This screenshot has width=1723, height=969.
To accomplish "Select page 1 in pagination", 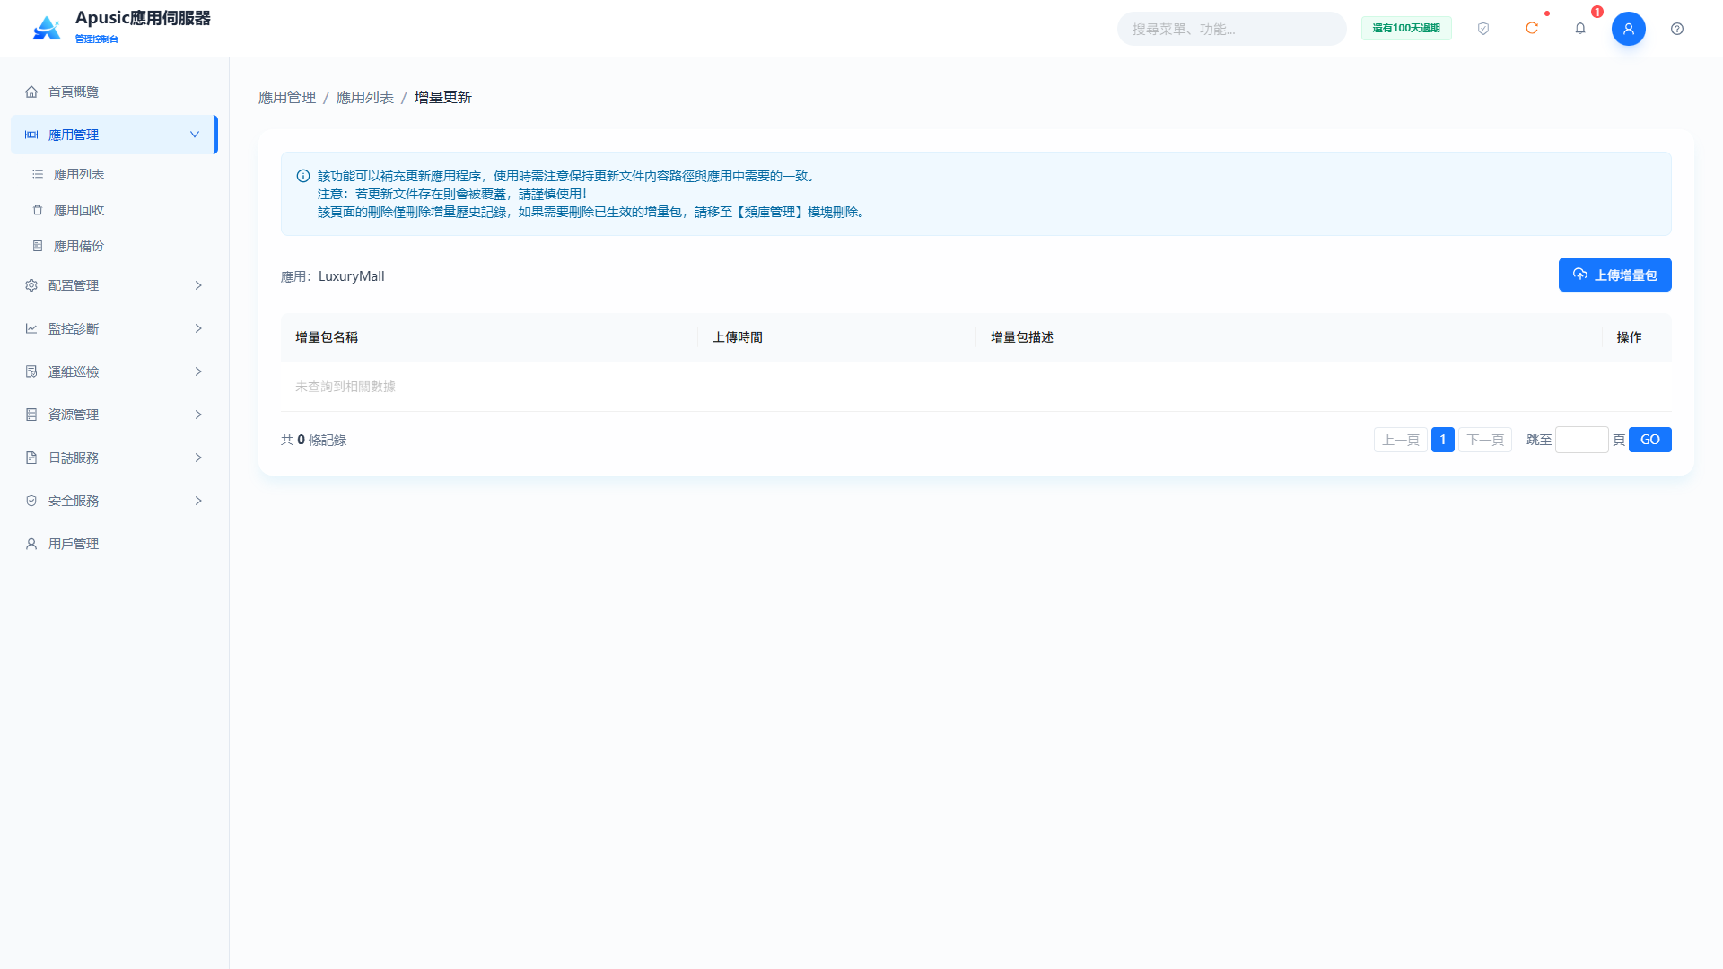I will pos(1442,440).
